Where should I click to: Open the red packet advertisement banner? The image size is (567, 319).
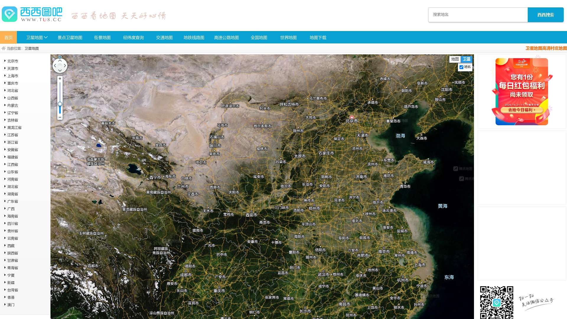(522, 92)
